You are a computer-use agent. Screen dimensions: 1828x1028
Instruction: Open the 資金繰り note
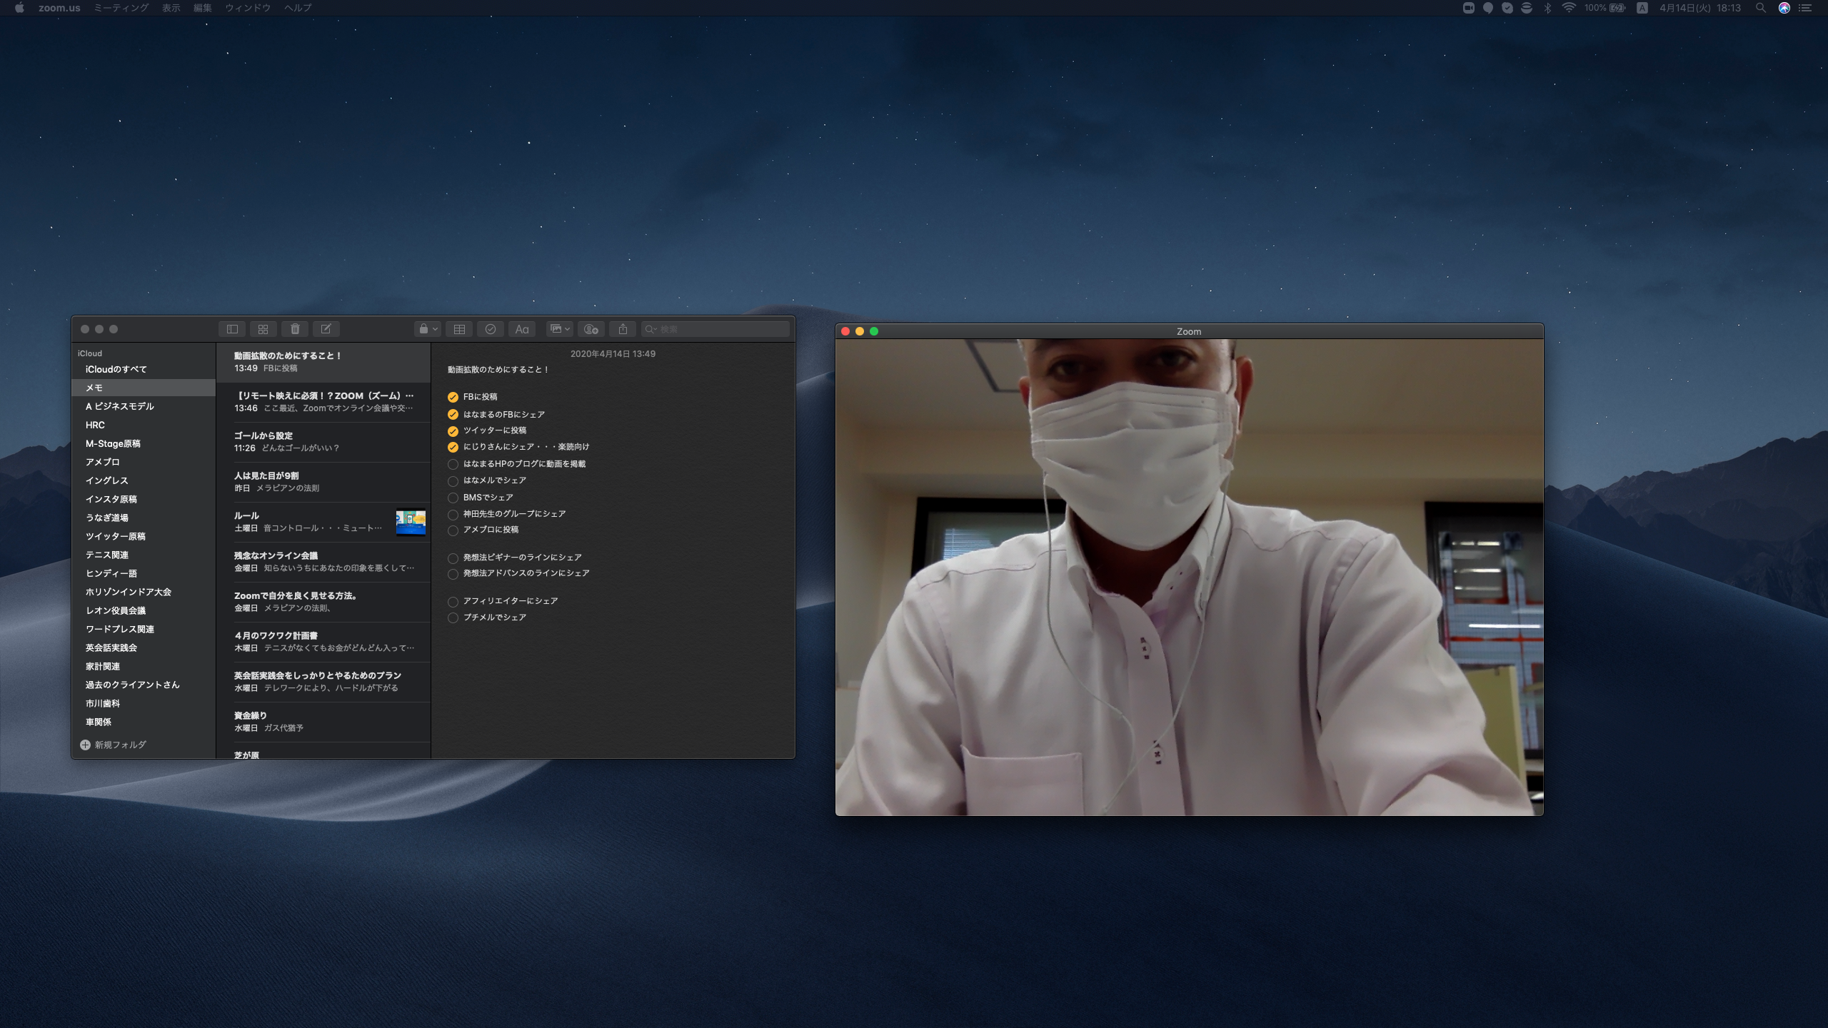[x=323, y=722]
